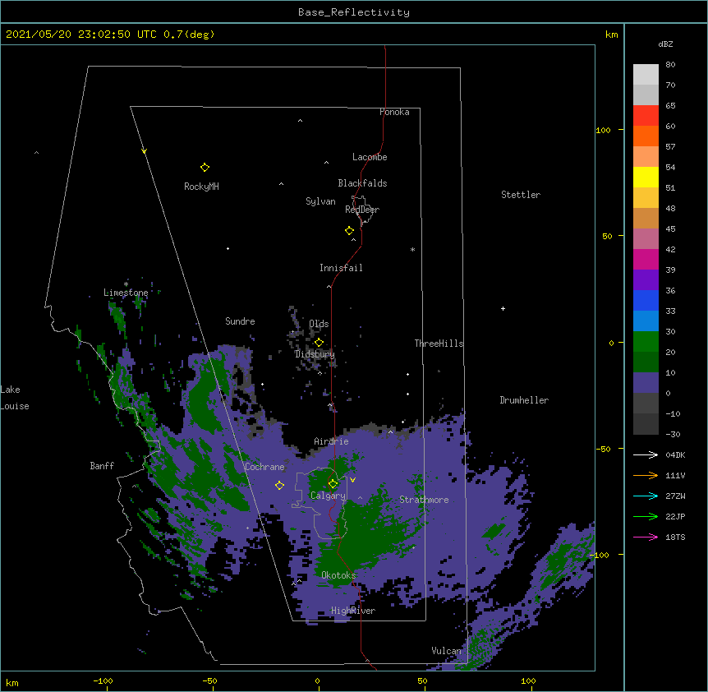
Task: Click the Blackfalds label
Action: coord(362,183)
